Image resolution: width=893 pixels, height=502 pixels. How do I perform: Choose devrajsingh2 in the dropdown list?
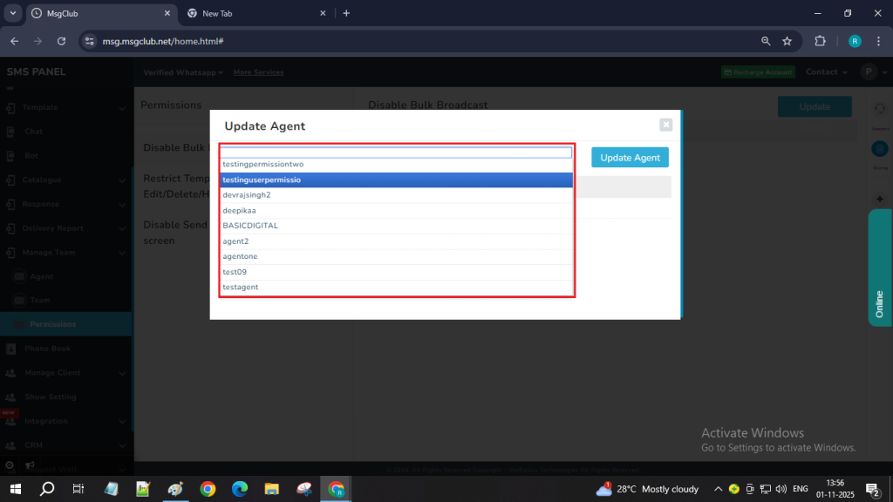point(397,195)
